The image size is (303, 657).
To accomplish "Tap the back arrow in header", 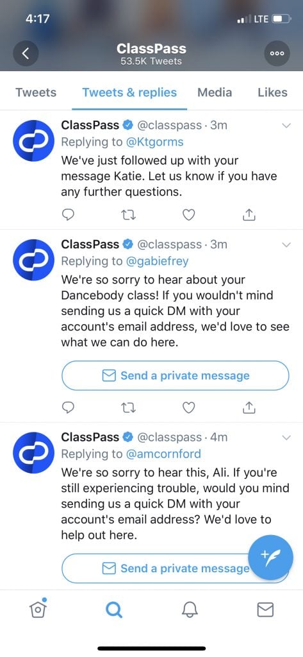I will coord(26,53).
